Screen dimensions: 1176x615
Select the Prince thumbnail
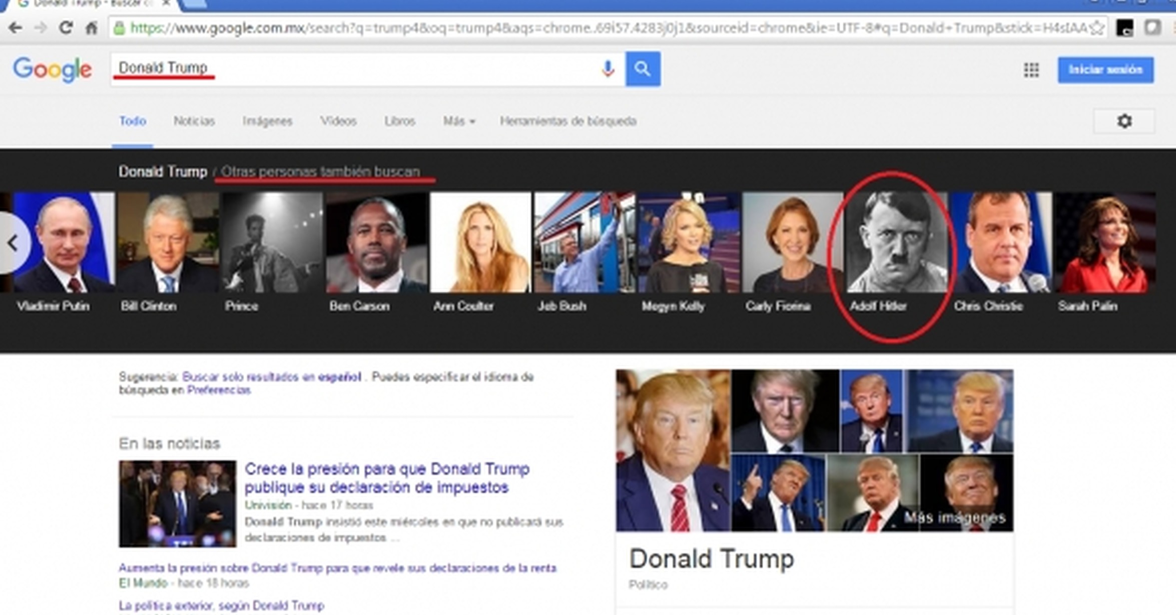[272, 243]
